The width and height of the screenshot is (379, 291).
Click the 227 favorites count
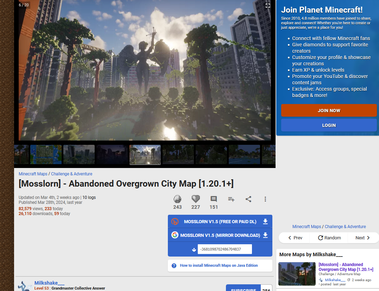(196, 207)
